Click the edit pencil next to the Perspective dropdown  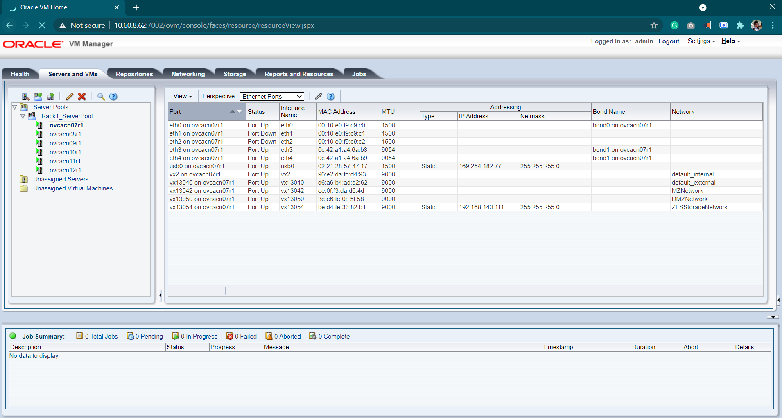click(x=319, y=97)
